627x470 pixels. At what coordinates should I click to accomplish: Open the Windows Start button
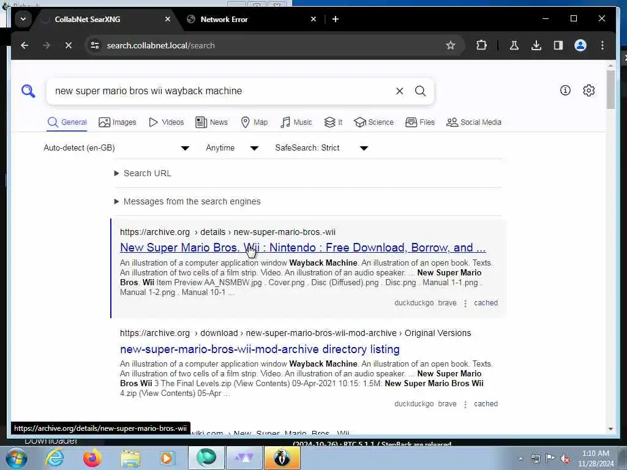pyautogui.click(x=16, y=458)
